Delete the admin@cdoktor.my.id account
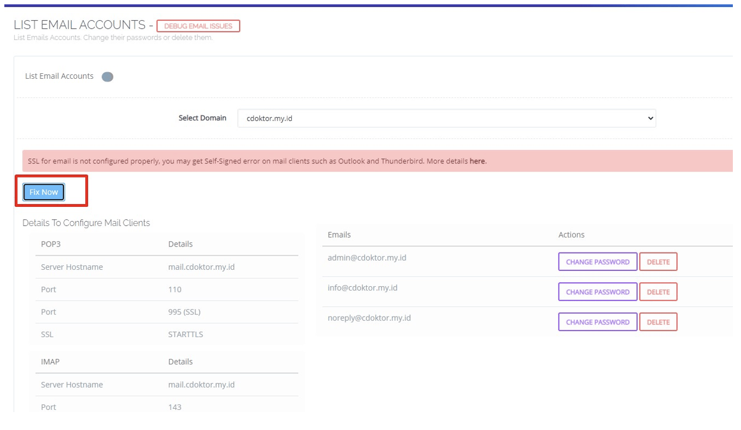Viewport: 741px width, 430px height. click(658, 262)
